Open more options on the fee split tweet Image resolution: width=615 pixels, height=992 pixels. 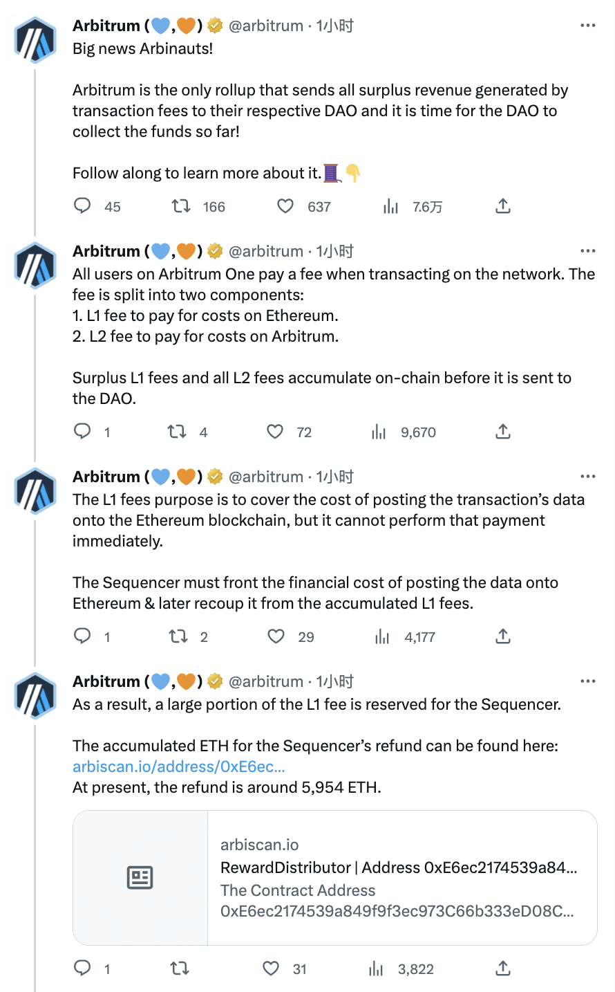tap(588, 250)
